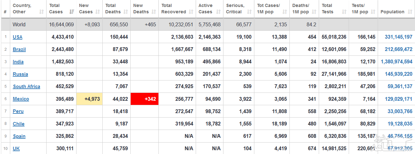Click India's population figure link
415x154 pixels.
tap(397, 62)
